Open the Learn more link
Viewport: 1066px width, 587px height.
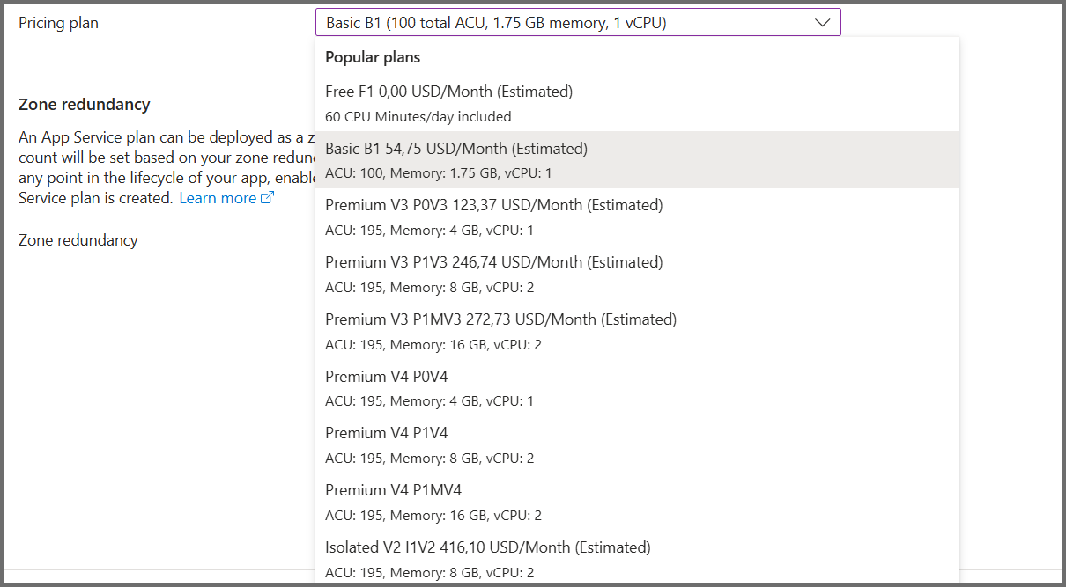218,198
